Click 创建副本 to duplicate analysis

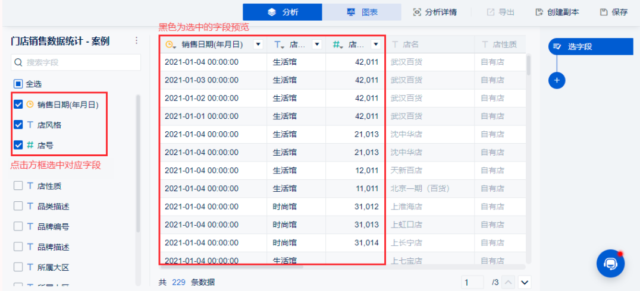coord(557,12)
